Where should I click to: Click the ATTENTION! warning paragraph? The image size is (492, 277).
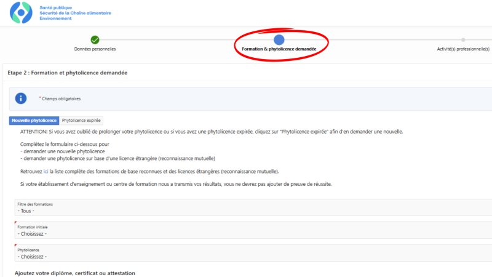pos(212,132)
